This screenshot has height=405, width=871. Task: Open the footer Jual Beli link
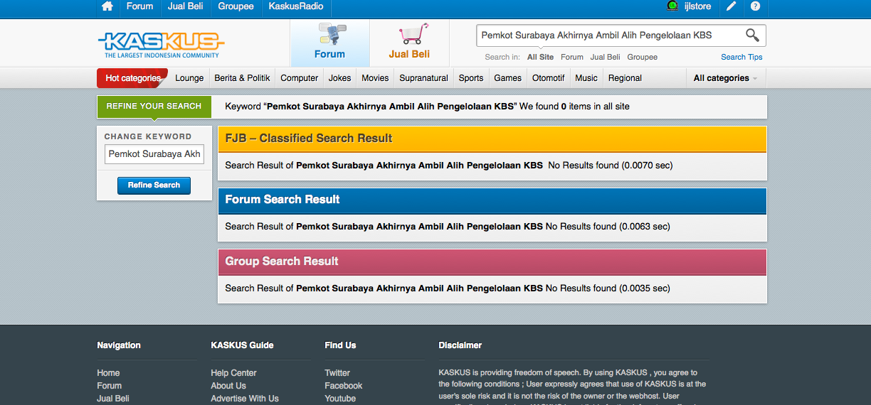point(113,399)
